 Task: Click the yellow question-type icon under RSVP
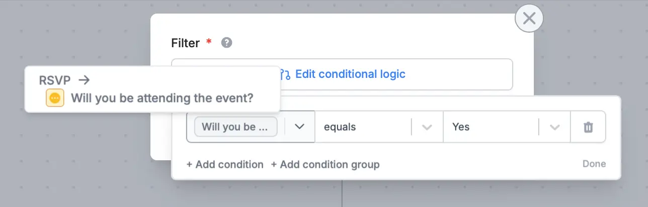pyautogui.click(x=55, y=98)
